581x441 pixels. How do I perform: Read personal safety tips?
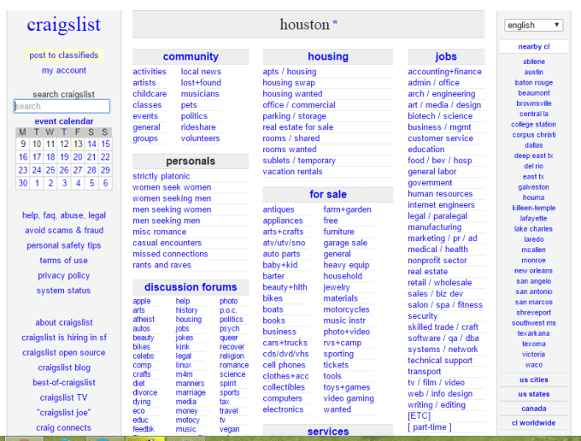click(64, 245)
